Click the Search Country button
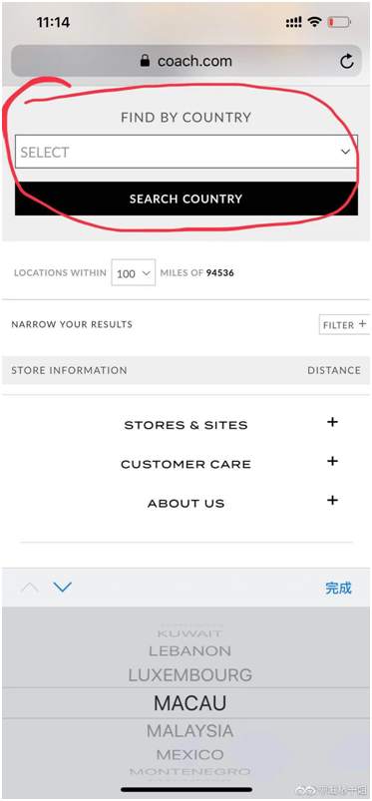 (186, 199)
